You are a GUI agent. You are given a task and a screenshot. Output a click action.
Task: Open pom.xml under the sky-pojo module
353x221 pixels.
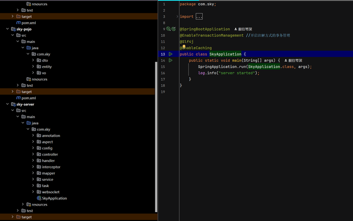26,98
